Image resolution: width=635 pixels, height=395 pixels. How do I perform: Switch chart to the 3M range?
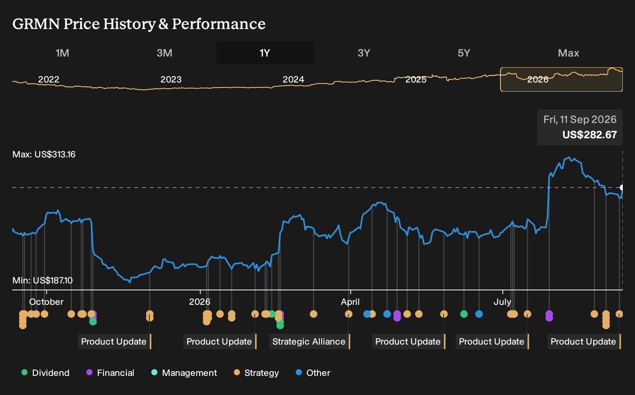pos(164,53)
